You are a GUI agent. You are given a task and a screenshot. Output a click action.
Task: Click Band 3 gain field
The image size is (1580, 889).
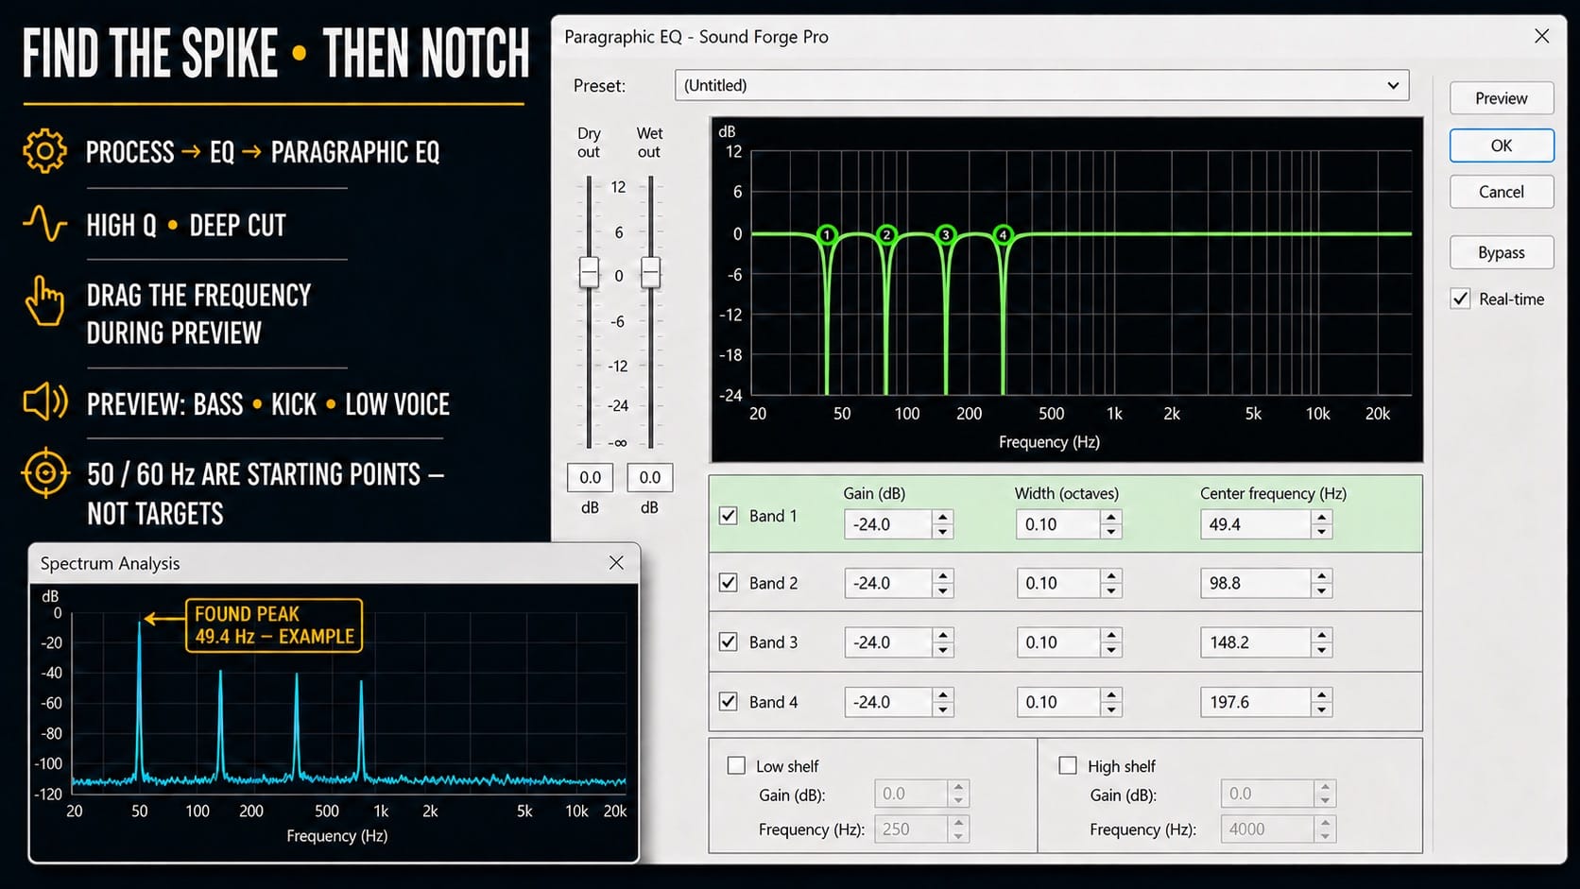[x=888, y=642]
